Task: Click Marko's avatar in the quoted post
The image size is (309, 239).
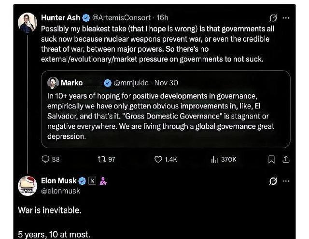Action: [x=53, y=82]
